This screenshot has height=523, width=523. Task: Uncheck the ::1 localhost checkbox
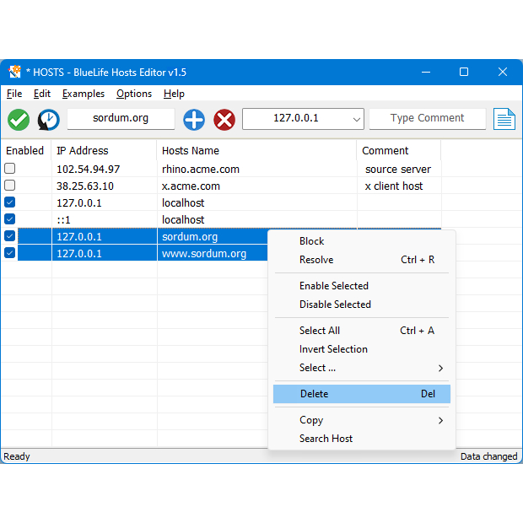point(9,219)
